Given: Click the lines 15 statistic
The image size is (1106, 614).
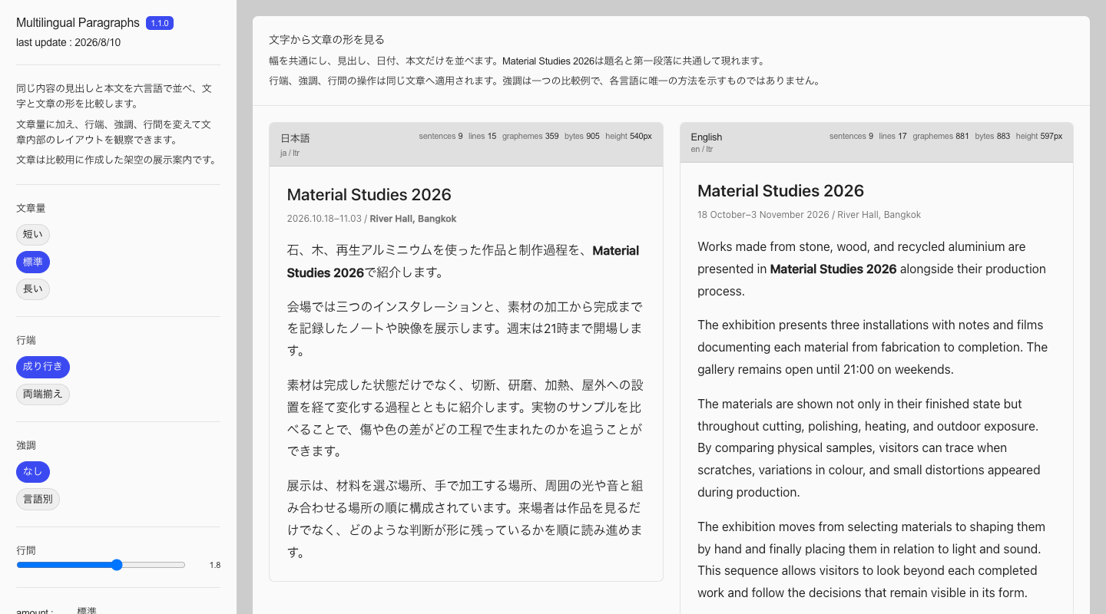Looking at the screenshot, I should 482,136.
